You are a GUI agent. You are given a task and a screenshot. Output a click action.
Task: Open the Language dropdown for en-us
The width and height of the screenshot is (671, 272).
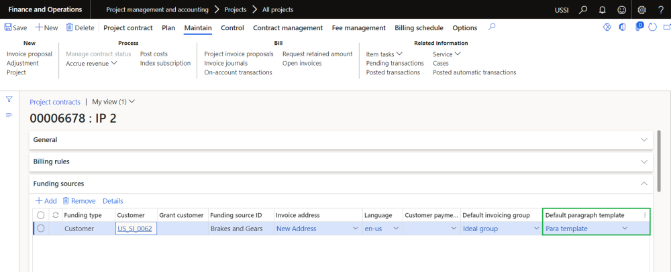click(396, 228)
